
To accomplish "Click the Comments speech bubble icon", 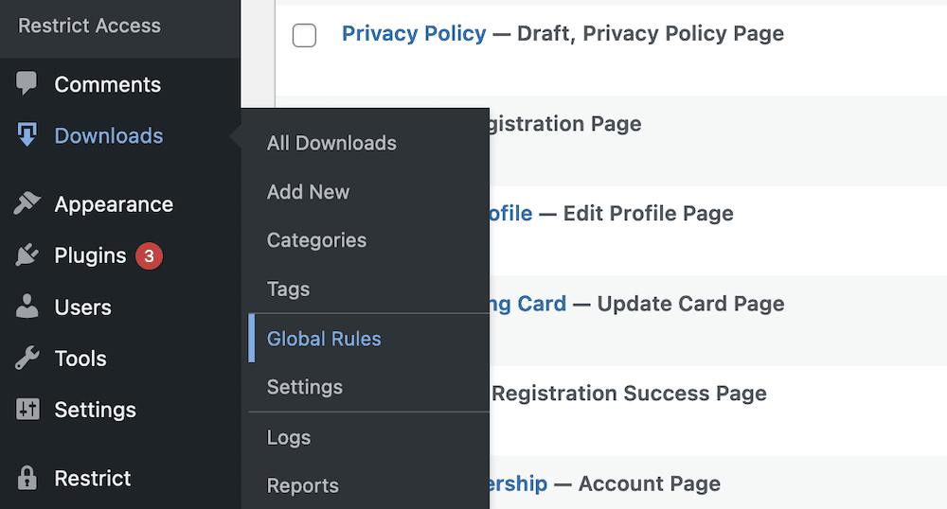I will (x=27, y=83).
